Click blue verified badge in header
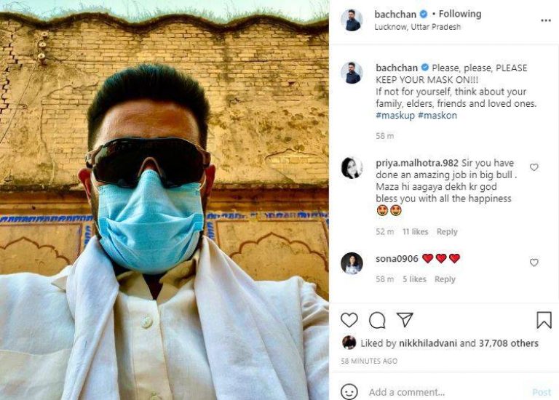Viewport: 559px width, 400px height. [x=424, y=15]
